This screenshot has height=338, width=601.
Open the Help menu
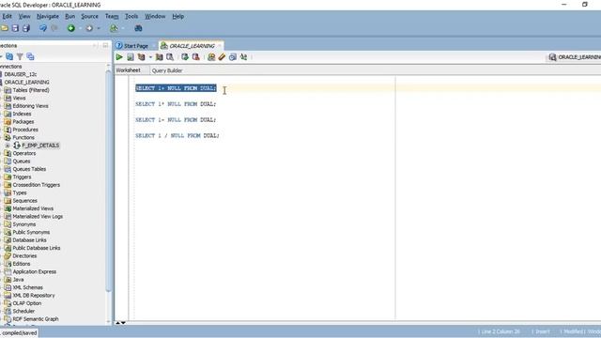pos(177,16)
